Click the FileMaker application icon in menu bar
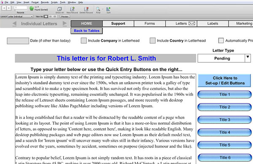Screen dimensions: 253x164 tap(2, 2)
